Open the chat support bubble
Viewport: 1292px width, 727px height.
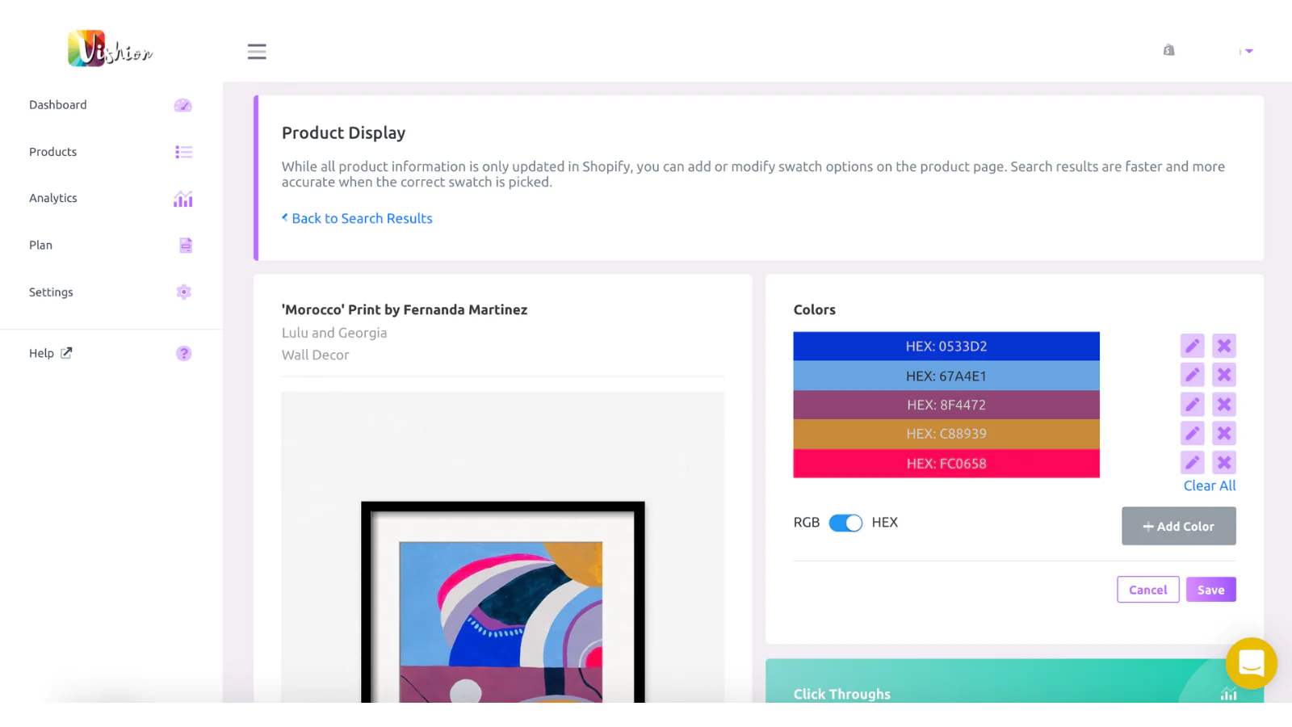1251,663
